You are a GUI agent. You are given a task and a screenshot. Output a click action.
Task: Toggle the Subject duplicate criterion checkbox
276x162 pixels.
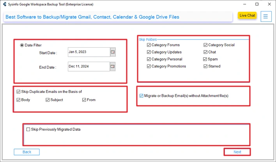point(48,100)
